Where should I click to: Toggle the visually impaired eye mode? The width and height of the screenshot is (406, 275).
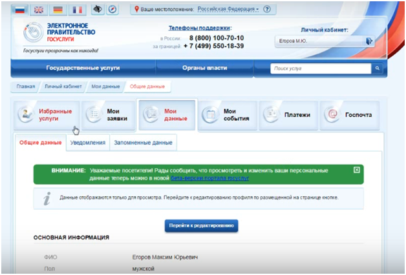point(98,10)
